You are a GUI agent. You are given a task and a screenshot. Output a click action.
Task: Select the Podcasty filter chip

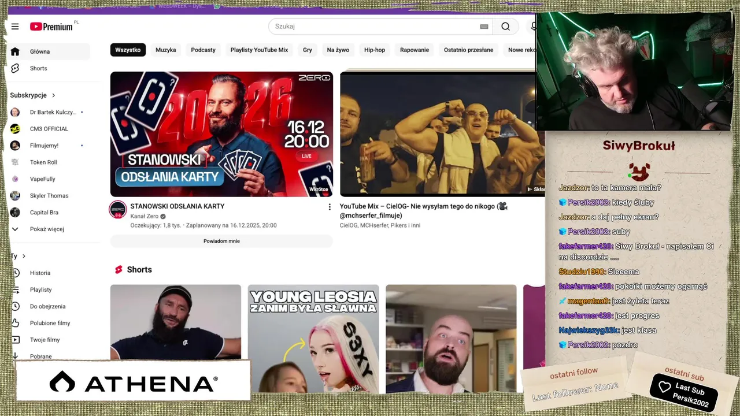[203, 50]
